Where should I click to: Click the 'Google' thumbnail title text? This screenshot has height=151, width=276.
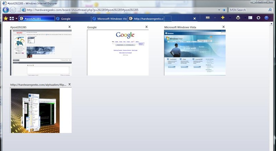pyautogui.click(x=92, y=27)
